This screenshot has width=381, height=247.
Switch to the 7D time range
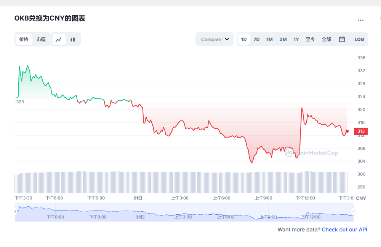tap(256, 39)
